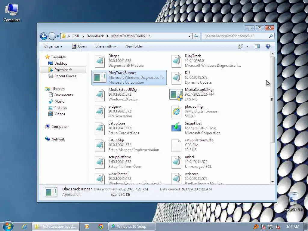Screen dimensions: 308x231
Task: Select the pidgenx file icon
Action: pos(100,112)
